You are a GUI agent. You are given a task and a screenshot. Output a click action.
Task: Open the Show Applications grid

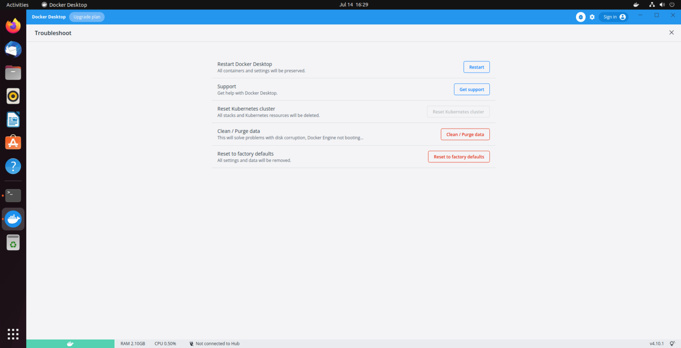click(13, 334)
